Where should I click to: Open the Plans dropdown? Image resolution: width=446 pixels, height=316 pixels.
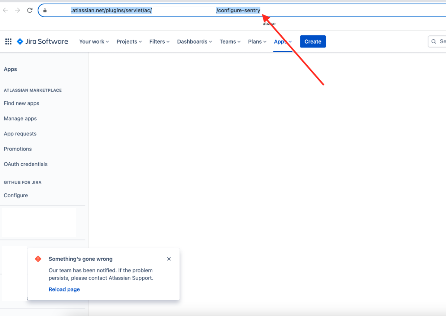[x=257, y=41]
